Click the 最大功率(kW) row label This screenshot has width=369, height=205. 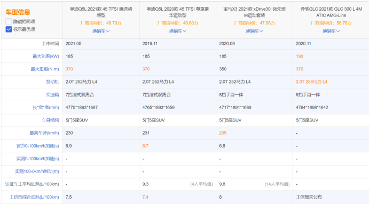point(45,56)
